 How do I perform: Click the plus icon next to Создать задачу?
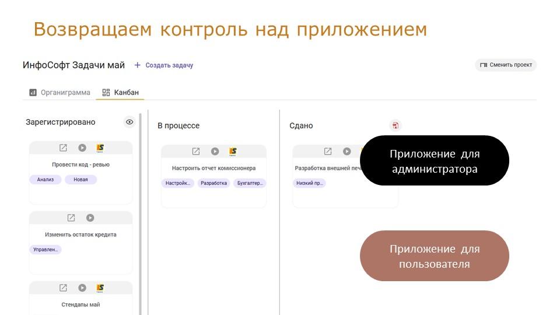click(137, 65)
